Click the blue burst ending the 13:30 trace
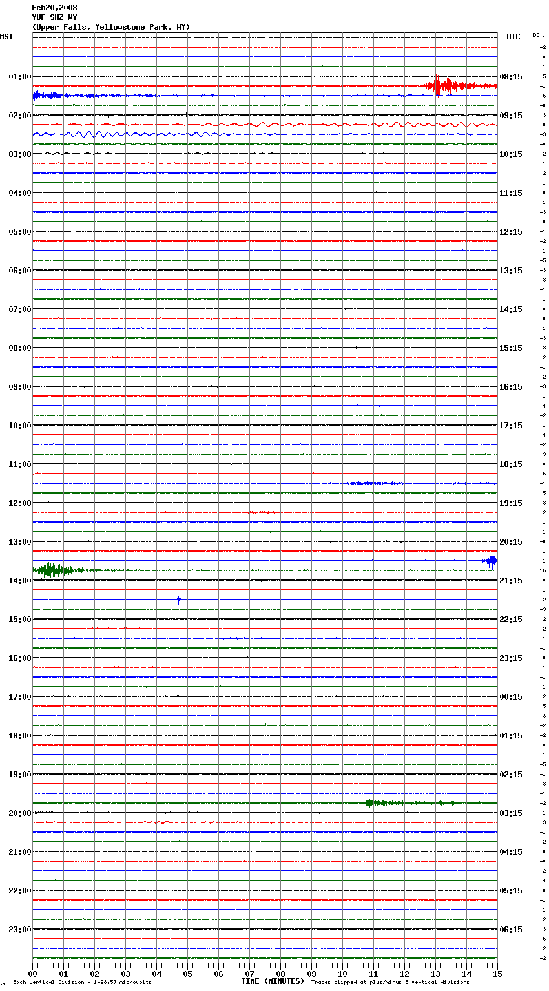The width and height of the screenshot is (549, 991). (491, 561)
